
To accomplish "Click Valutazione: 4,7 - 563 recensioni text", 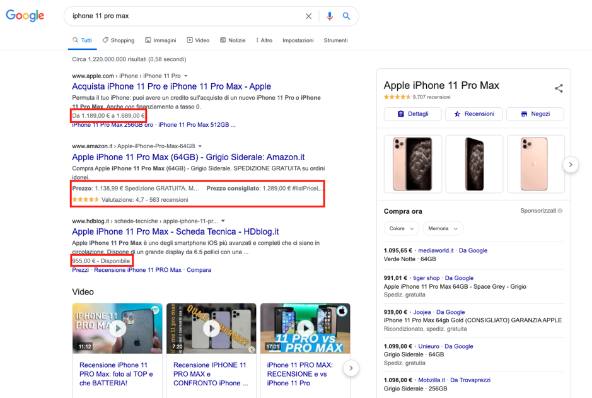I will (x=144, y=200).
